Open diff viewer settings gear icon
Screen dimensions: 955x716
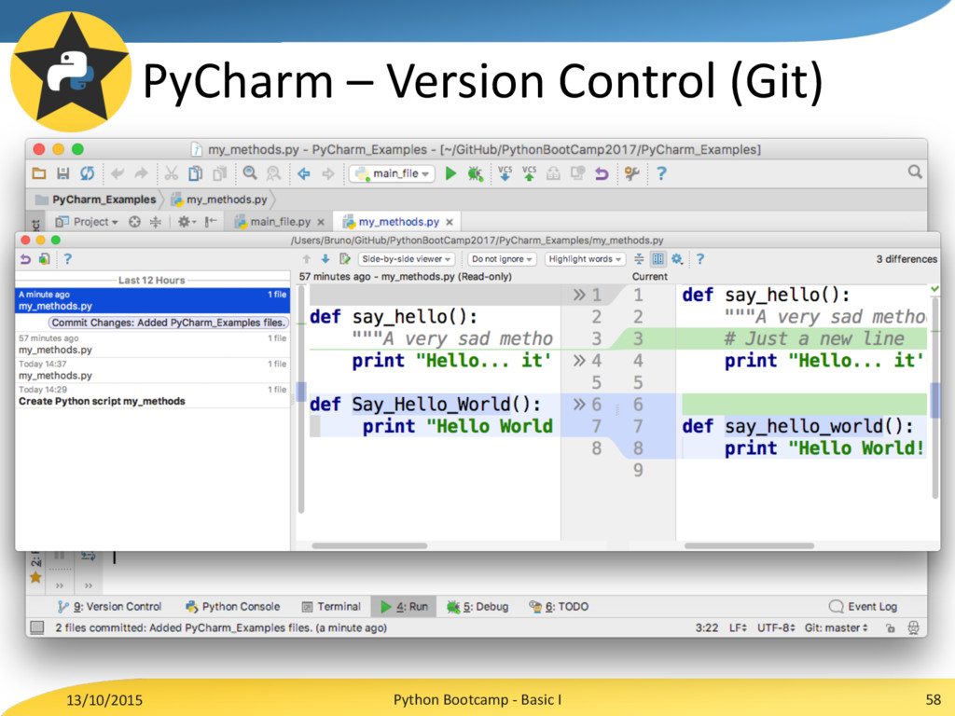coord(677,259)
